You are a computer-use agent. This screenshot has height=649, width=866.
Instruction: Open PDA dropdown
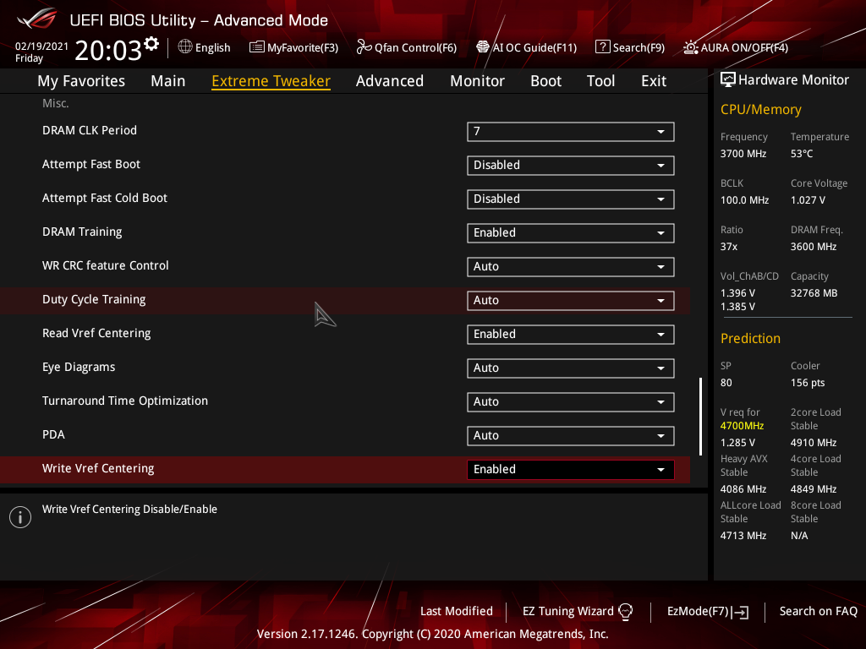(x=571, y=436)
